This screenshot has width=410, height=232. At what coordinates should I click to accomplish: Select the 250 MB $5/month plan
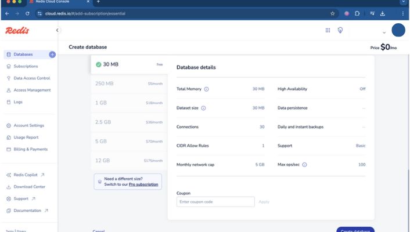[x=130, y=84]
